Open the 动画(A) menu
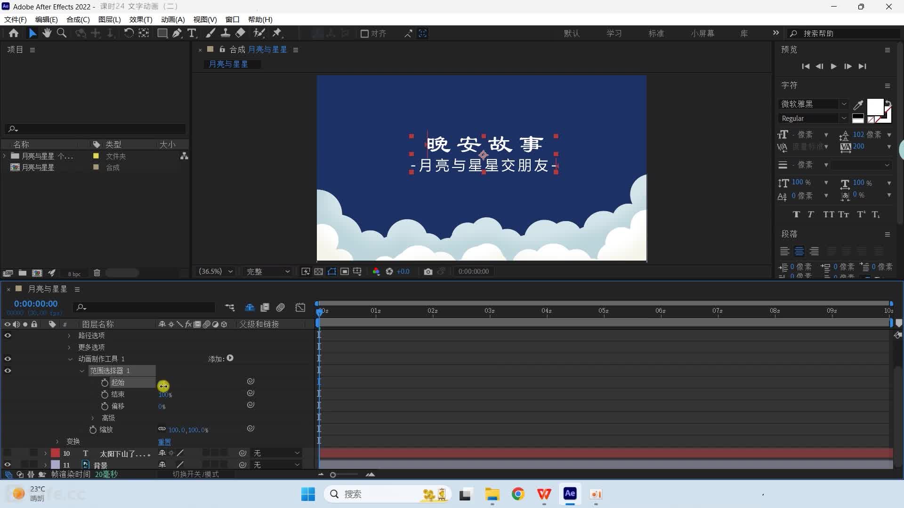Viewport: 904px width, 508px height. [x=173, y=19]
